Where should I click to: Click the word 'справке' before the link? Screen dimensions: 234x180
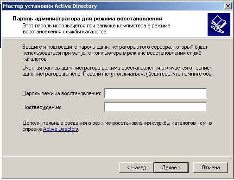tap(32, 129)
